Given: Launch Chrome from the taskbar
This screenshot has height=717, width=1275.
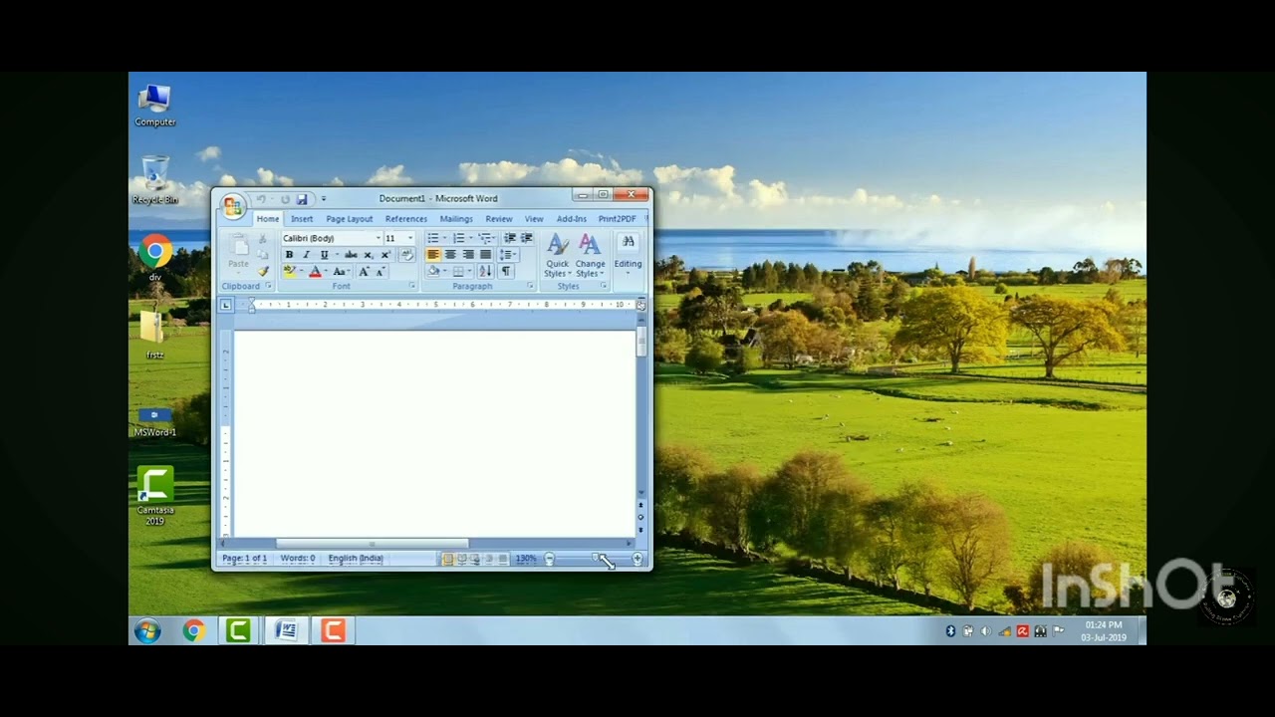Looking at the screenshot, I should point(193,630).
